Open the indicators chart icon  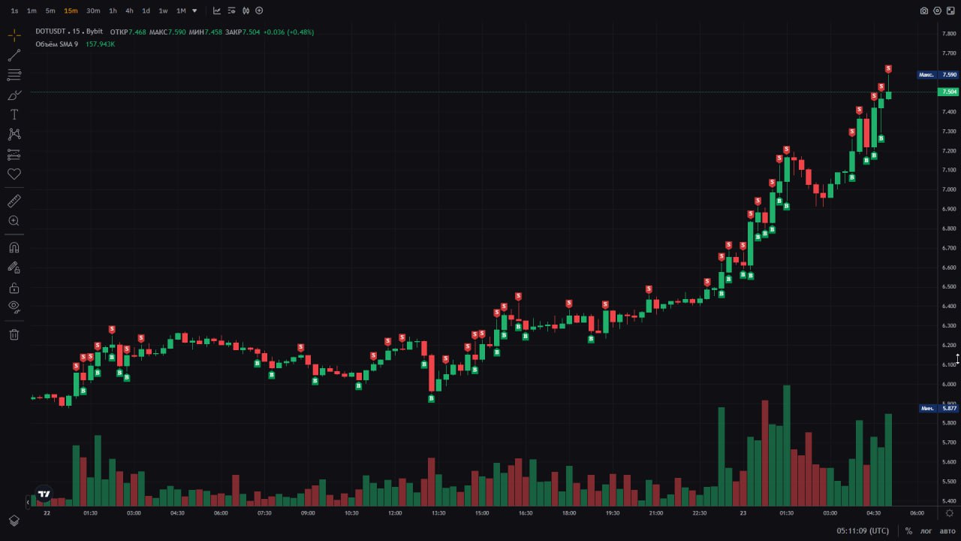coord(217,11)
